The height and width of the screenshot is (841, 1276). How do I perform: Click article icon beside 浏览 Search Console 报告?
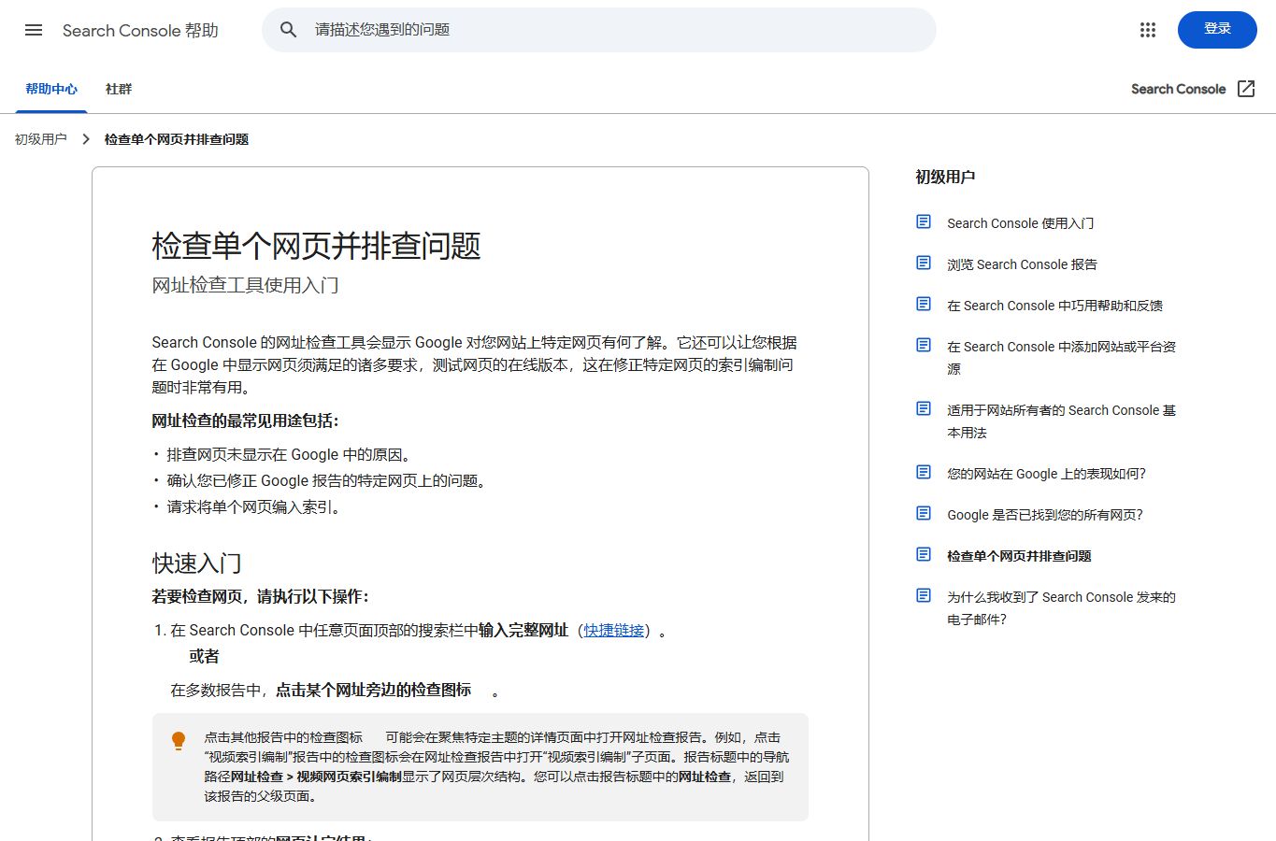tap(924, 263)
